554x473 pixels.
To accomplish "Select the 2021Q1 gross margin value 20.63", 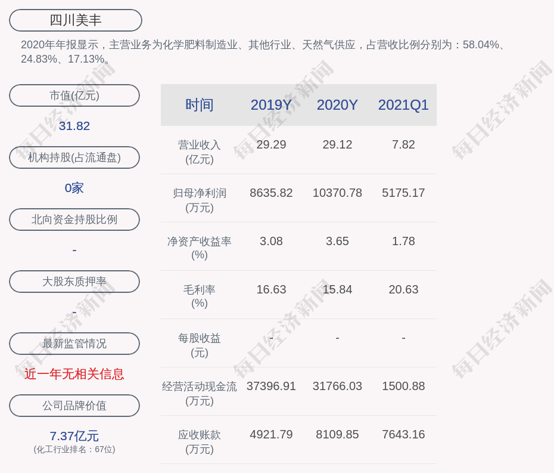I will tap(403, 290).
